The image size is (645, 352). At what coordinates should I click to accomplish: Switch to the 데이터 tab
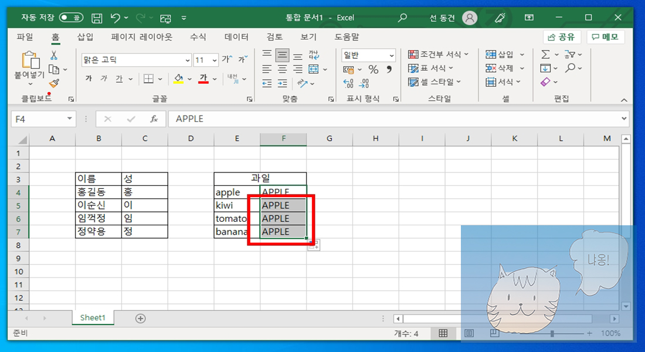point(236,36)
